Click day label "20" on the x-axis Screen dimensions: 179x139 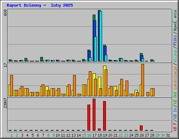coord(110,135)
